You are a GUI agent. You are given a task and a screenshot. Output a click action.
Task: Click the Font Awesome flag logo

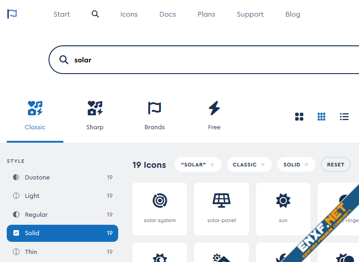tap(12, 14)
